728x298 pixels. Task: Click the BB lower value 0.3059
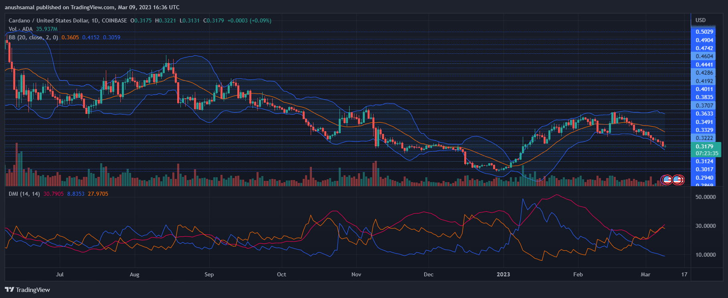point(112,37)
